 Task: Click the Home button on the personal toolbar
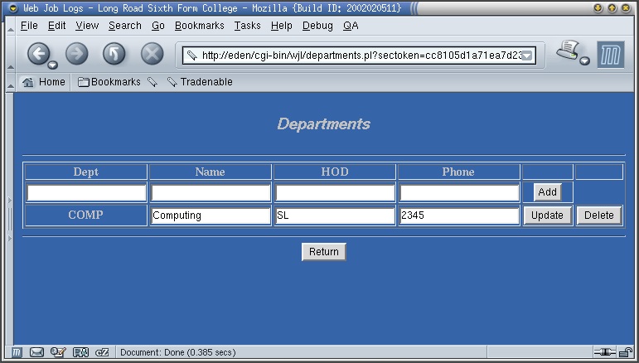click(x=44, y=82)
